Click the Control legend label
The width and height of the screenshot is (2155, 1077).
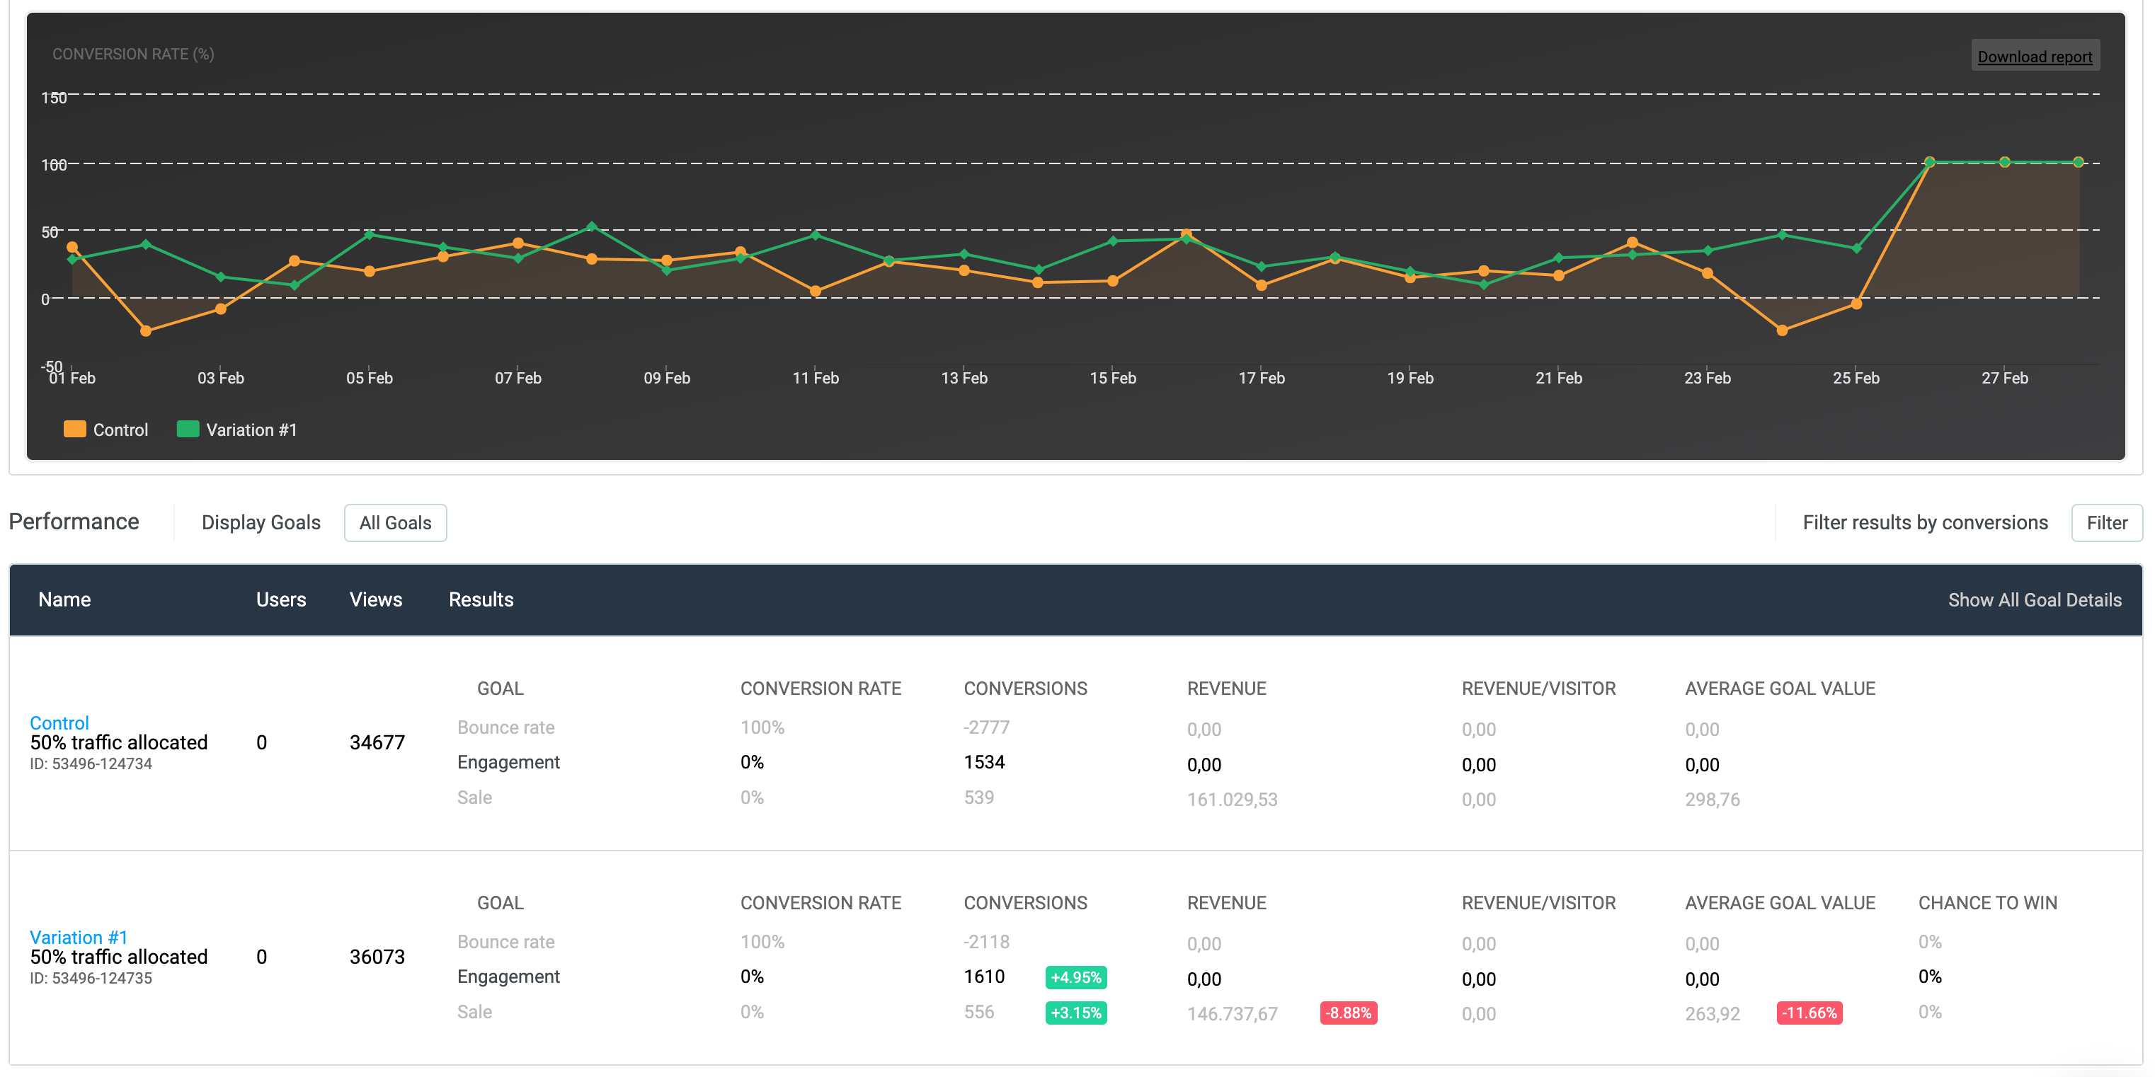[x=120, y=430]
